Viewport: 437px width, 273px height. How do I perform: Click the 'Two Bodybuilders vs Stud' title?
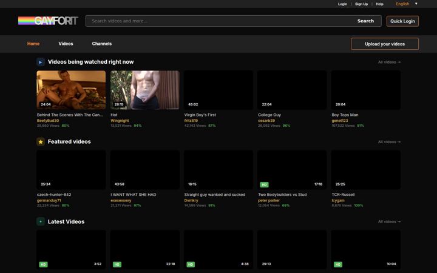pos(282,195)
